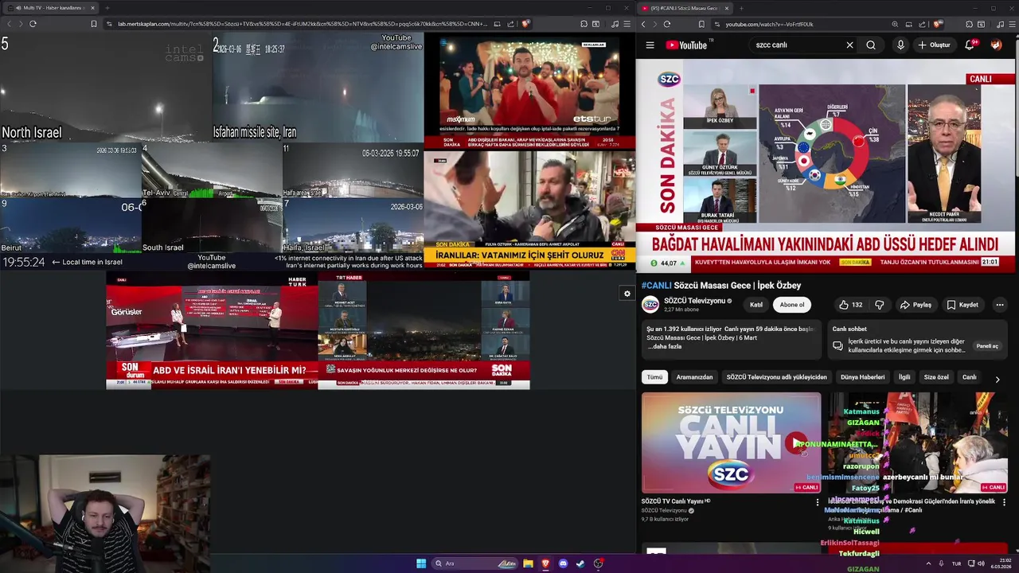Reload the YouTube page
The height and width of the screenshot is (573, 1019).
(x=667, y=24)
